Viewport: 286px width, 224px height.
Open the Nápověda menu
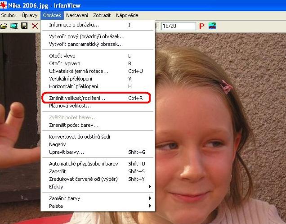pos(127,15)
